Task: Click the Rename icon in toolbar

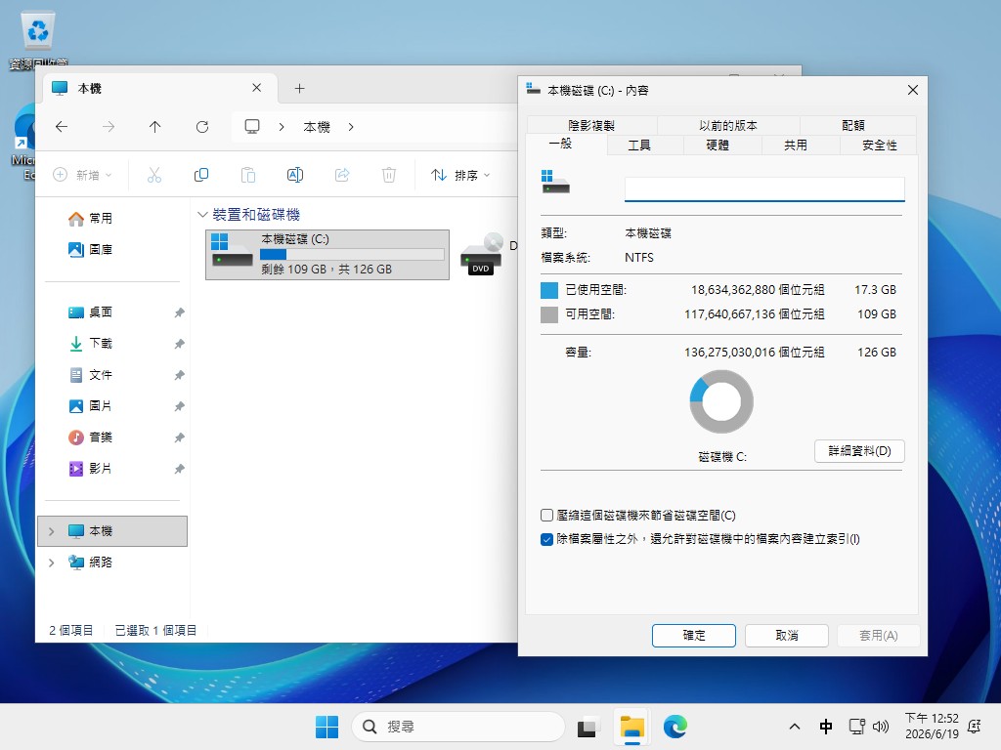Action: point(295,175)
